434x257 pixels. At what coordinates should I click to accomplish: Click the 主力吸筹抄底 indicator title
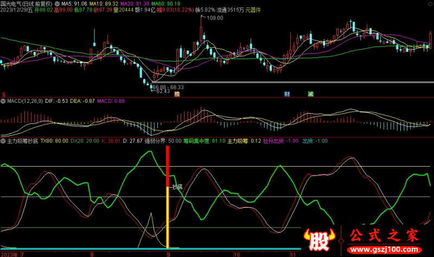click(x=23, y=141)
